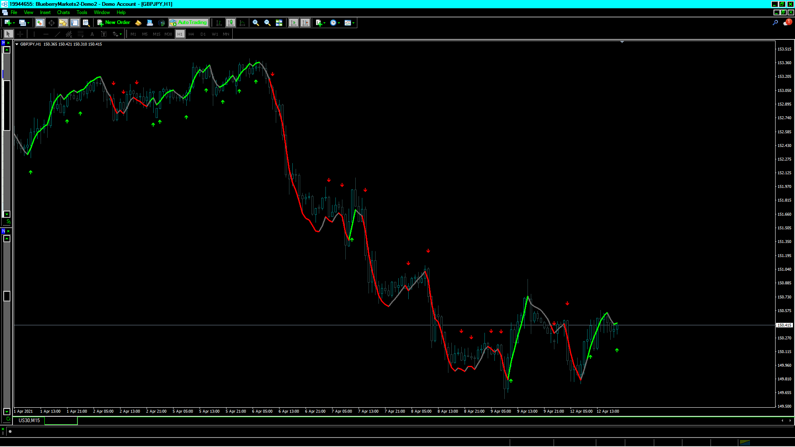Switch to the H4 timeframe

click(x=191, y=34)
